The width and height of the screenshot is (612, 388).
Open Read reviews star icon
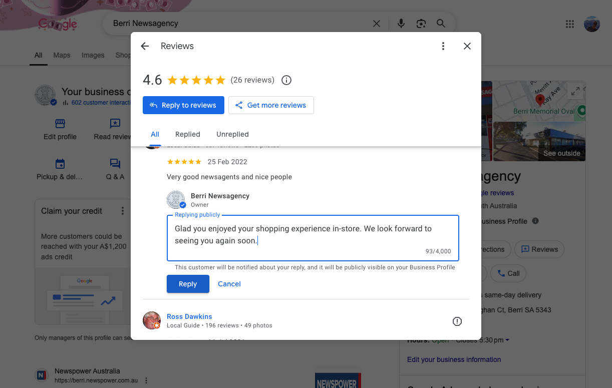[x=115, y=123]
